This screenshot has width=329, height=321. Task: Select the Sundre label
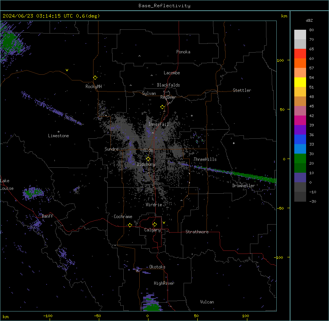(111, 149)
